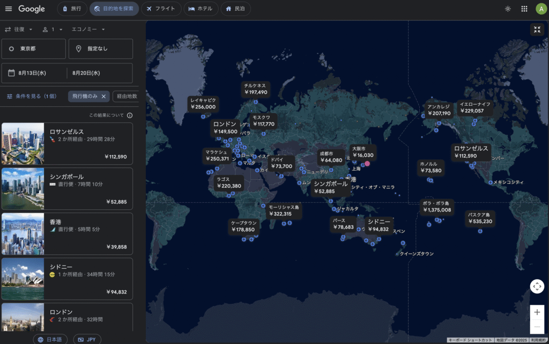Open the filters icon 条件を見る
Viewport: 549px width, 344px height.
(x=10, y=97)
